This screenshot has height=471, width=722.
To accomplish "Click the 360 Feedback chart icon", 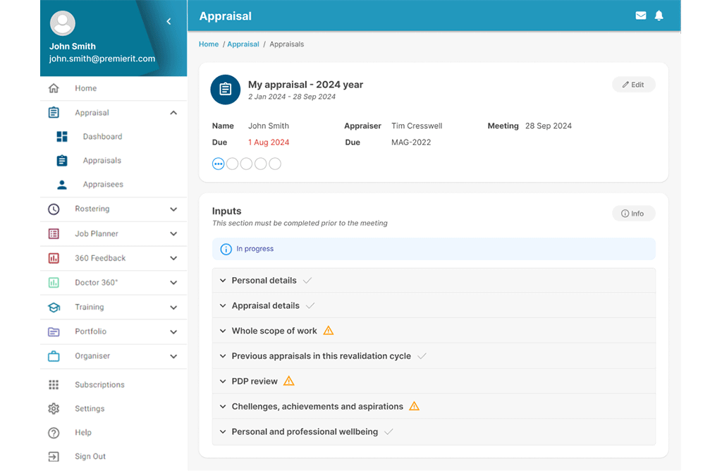I will [54, 258].
